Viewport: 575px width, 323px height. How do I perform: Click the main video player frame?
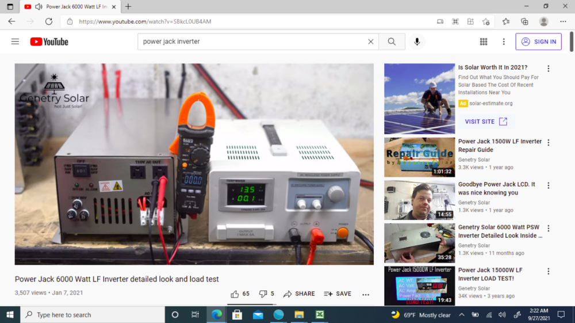tap(194, 164)
